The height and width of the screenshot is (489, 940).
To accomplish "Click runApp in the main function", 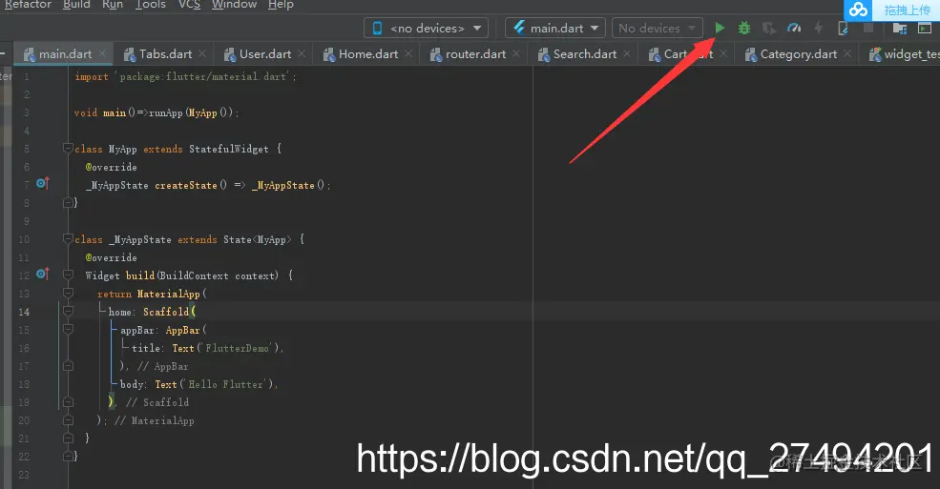I will point(165,112).
